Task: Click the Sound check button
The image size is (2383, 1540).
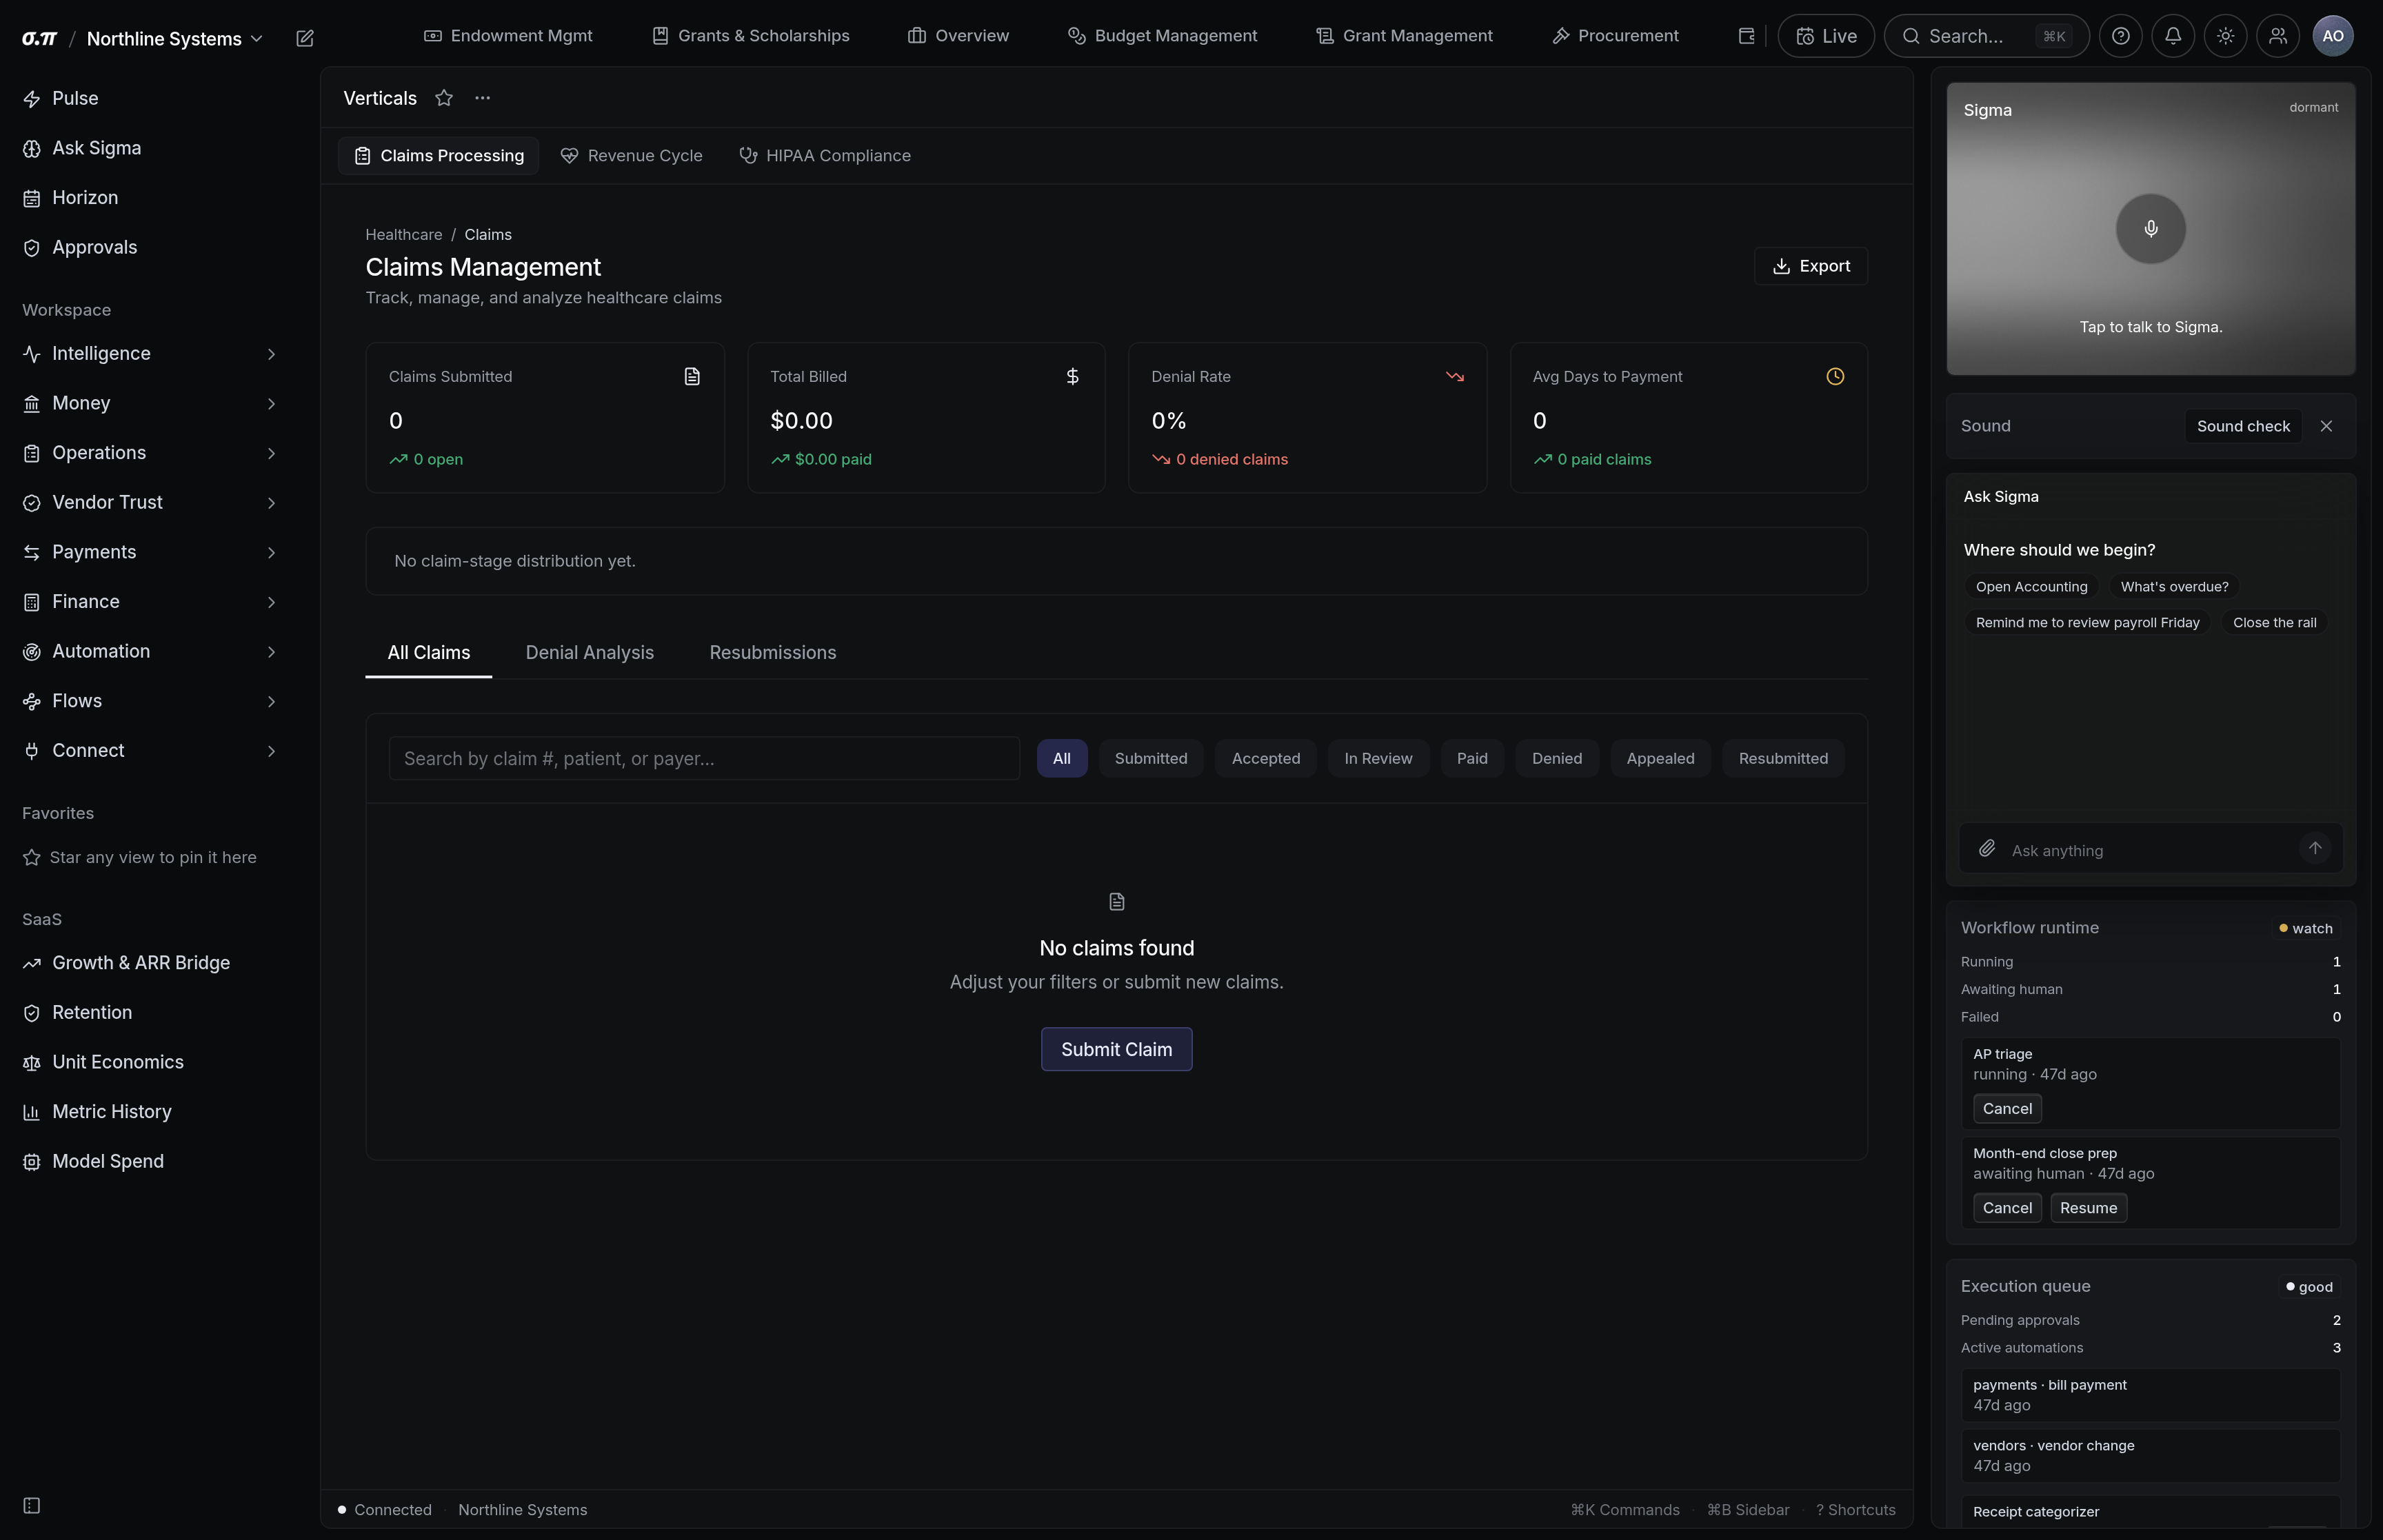Action: point(2242,426)
